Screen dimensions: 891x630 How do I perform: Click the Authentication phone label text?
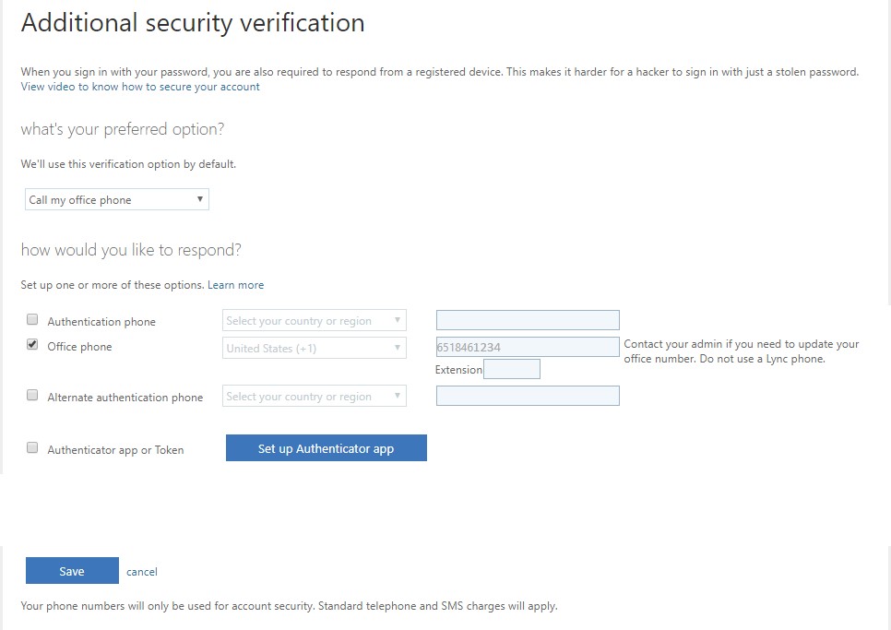tap(101, 322)
